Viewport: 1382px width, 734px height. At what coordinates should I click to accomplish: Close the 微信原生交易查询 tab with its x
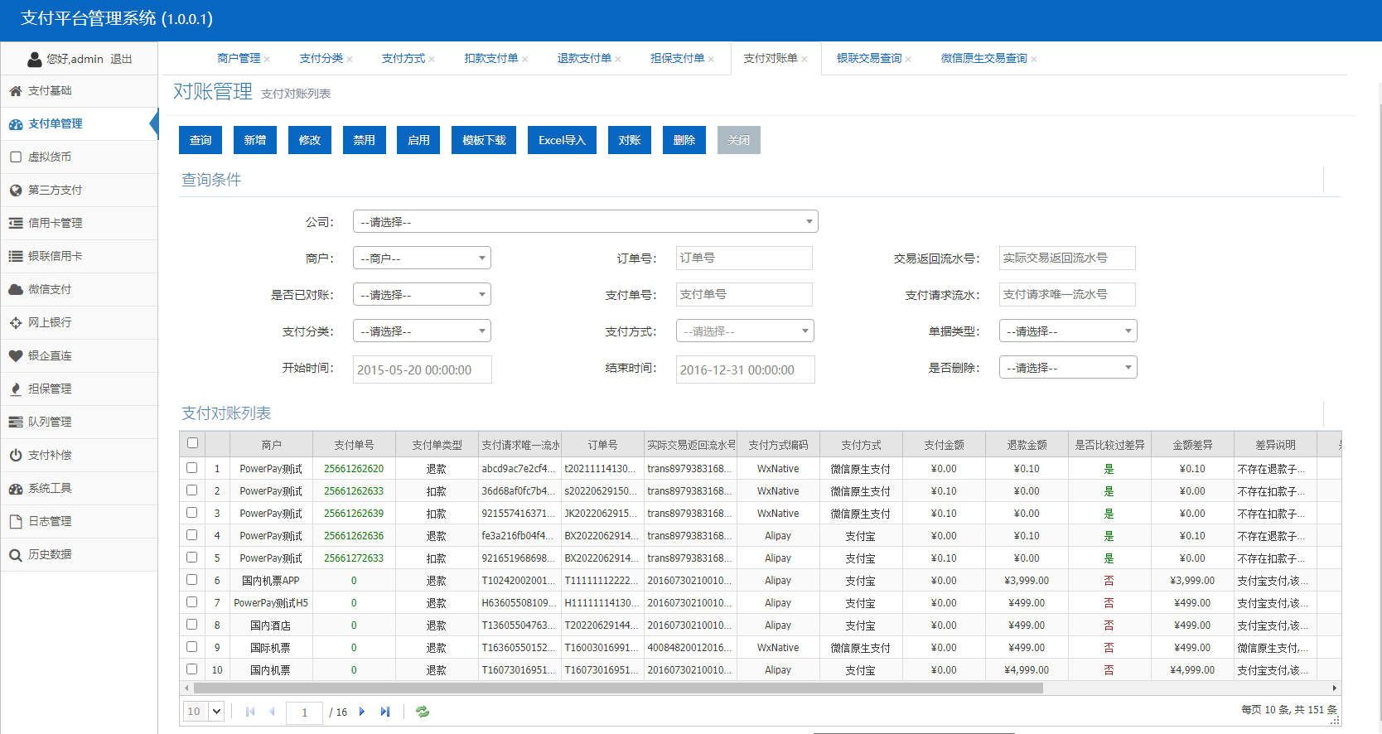coord(1034,60)
